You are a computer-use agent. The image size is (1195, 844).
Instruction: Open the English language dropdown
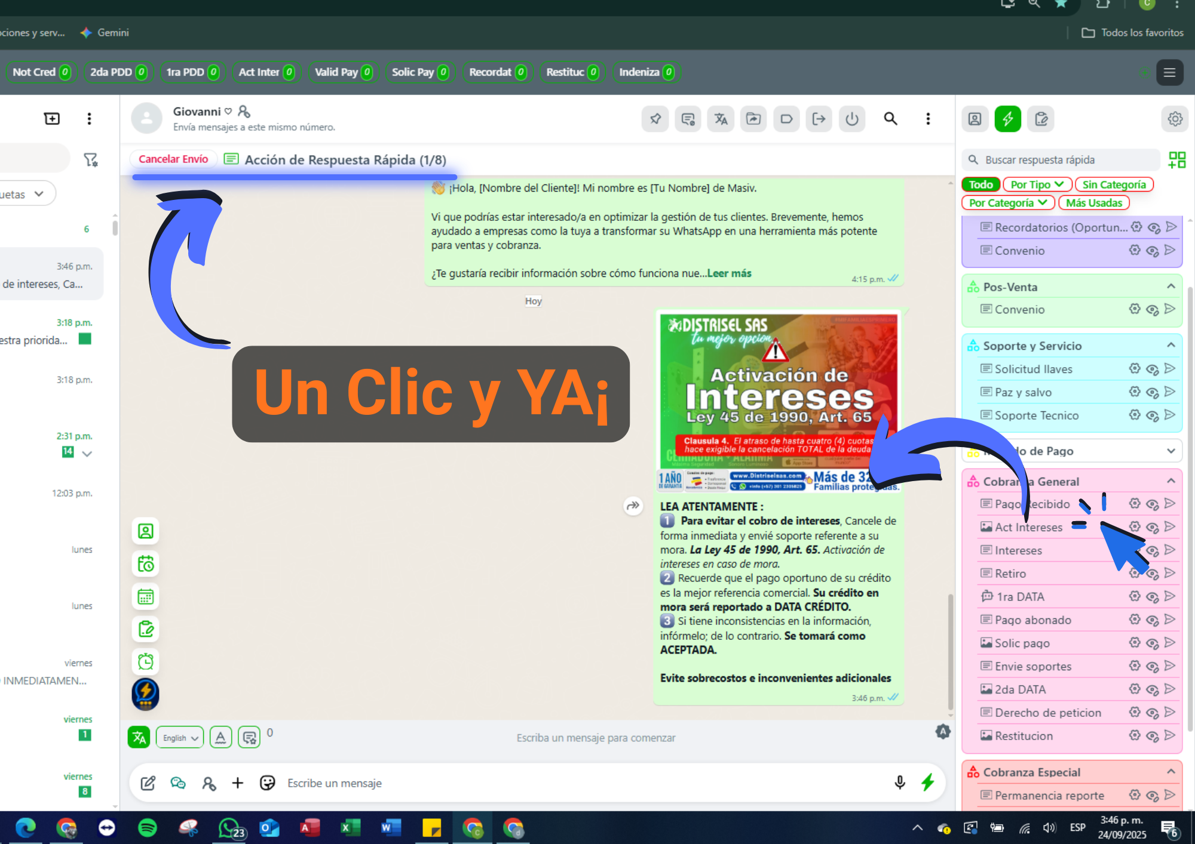click(x=179, y=737)
